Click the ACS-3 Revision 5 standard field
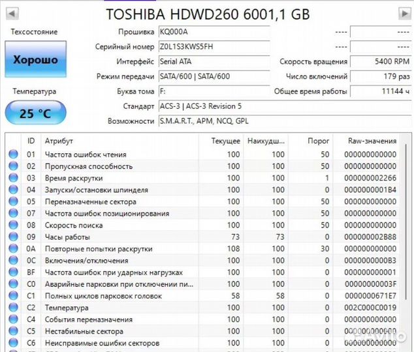414x352 pixels. pyautogui.click(x=285, y=106)
